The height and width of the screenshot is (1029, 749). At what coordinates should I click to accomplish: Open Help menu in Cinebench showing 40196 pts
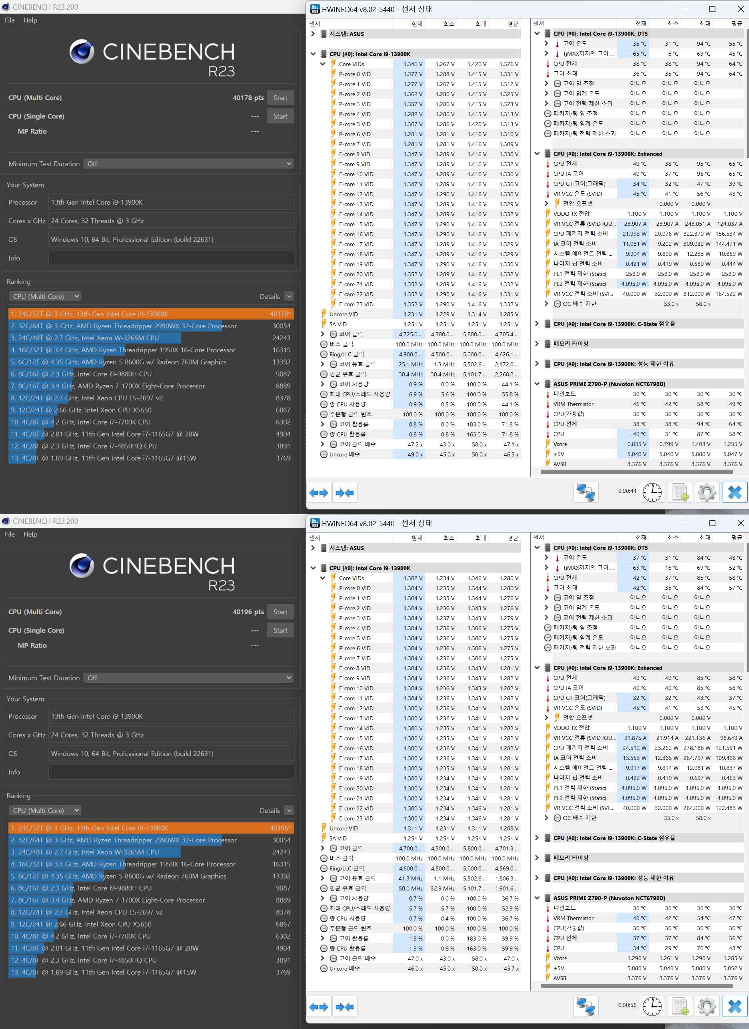tap(30, 534)
